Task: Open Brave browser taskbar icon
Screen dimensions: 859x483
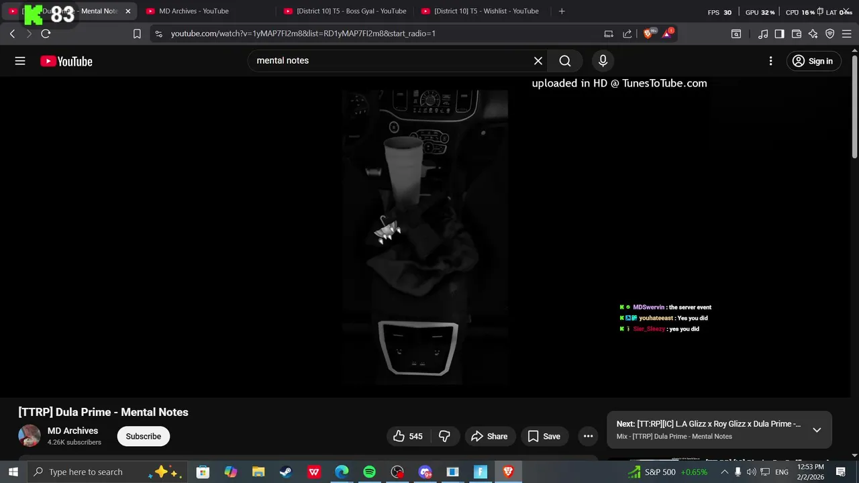Action: [508, 472]
